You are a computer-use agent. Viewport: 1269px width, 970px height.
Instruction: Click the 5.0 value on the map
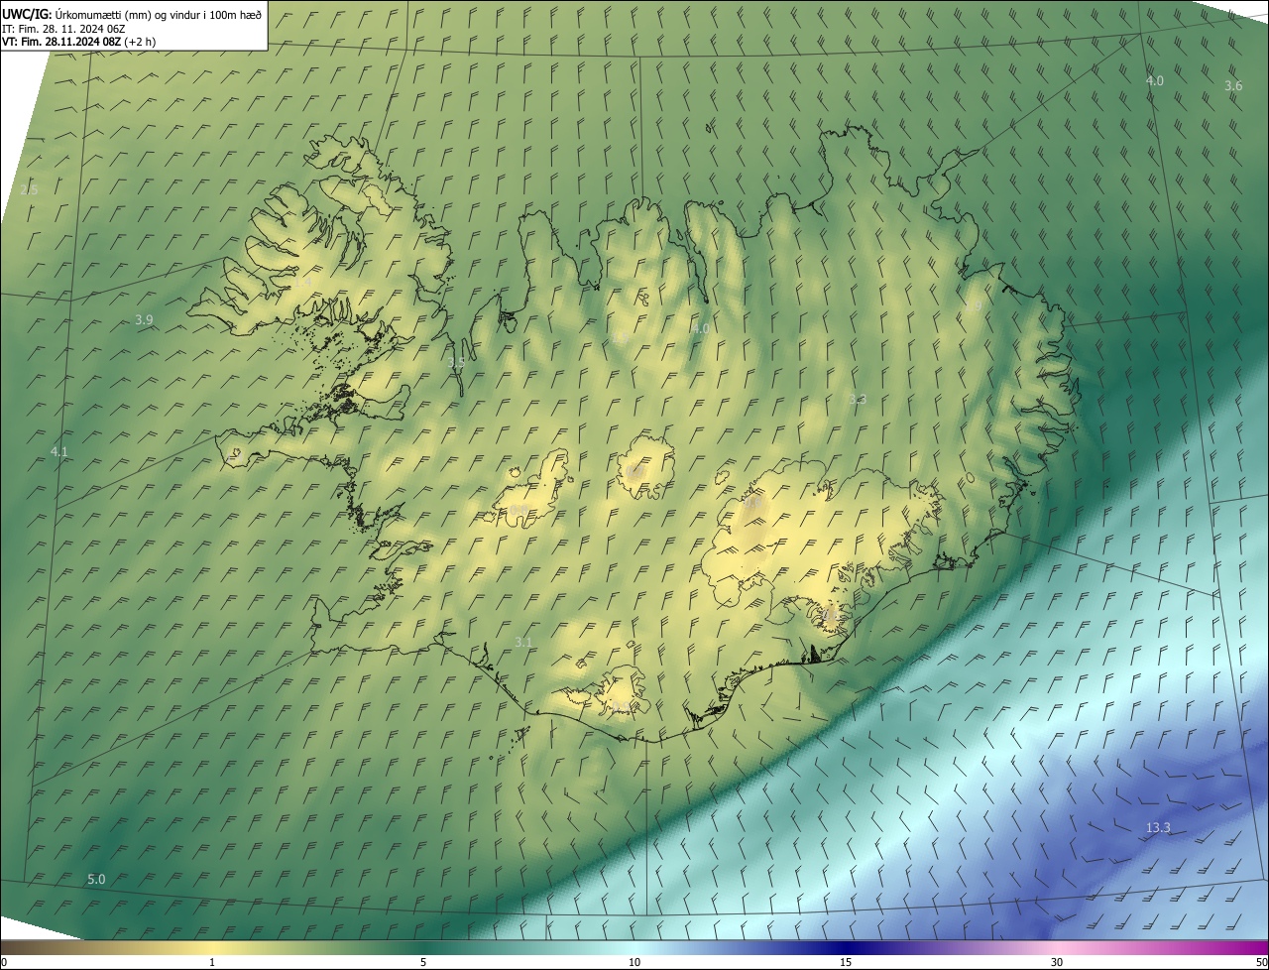[x=96, y=880]
